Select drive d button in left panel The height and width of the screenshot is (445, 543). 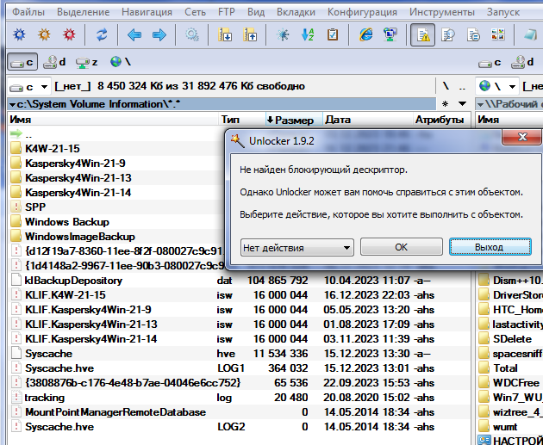tap(54, 63)
